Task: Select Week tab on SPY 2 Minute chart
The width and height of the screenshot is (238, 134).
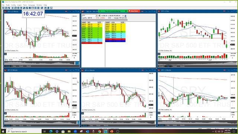Action: coord(98,125)
